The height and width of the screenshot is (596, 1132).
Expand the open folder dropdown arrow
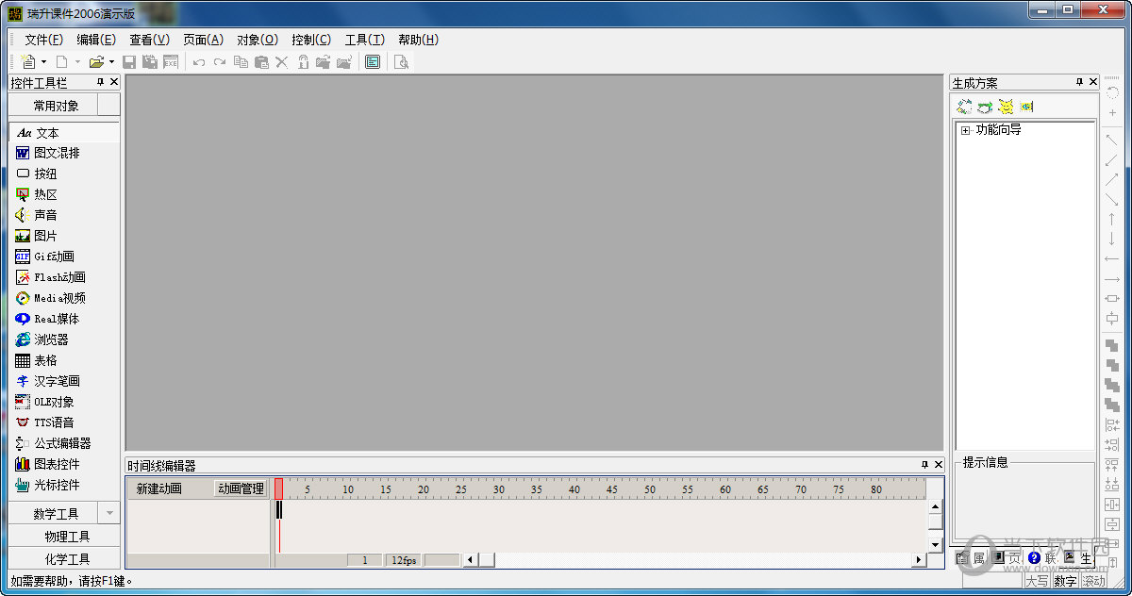[x=111, y=62]
